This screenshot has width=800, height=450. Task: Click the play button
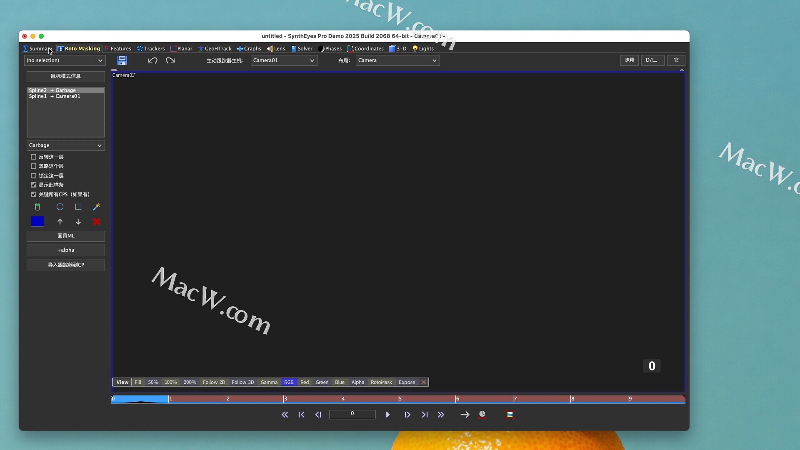(388, 415)
